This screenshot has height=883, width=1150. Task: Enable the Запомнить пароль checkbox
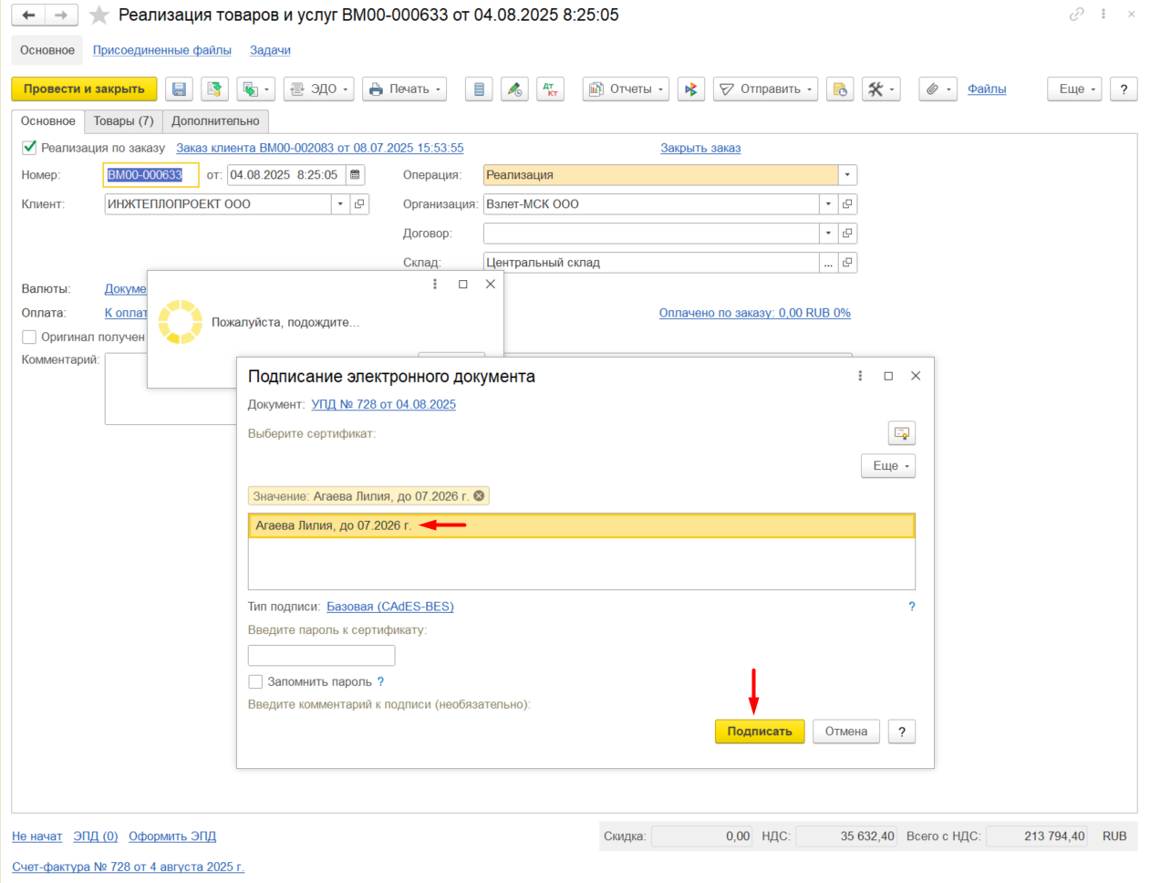pos(255,681)
